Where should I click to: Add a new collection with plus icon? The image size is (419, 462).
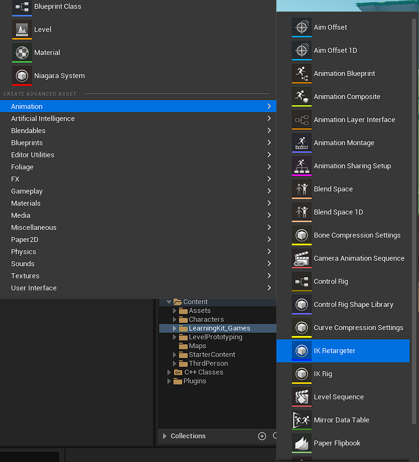tap(262, 436)
